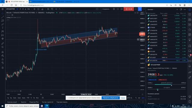Toggle log scale on price axis
This screenshot has height=108, width=192.
pos(139,98)
